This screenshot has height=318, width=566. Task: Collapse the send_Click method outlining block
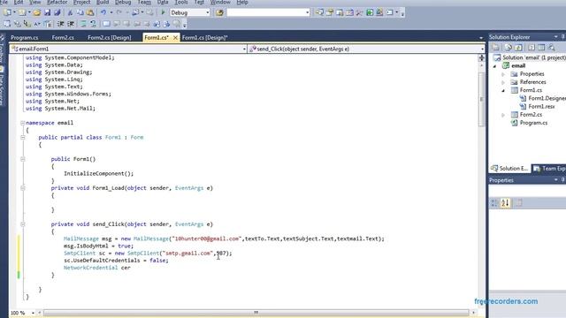22,224
